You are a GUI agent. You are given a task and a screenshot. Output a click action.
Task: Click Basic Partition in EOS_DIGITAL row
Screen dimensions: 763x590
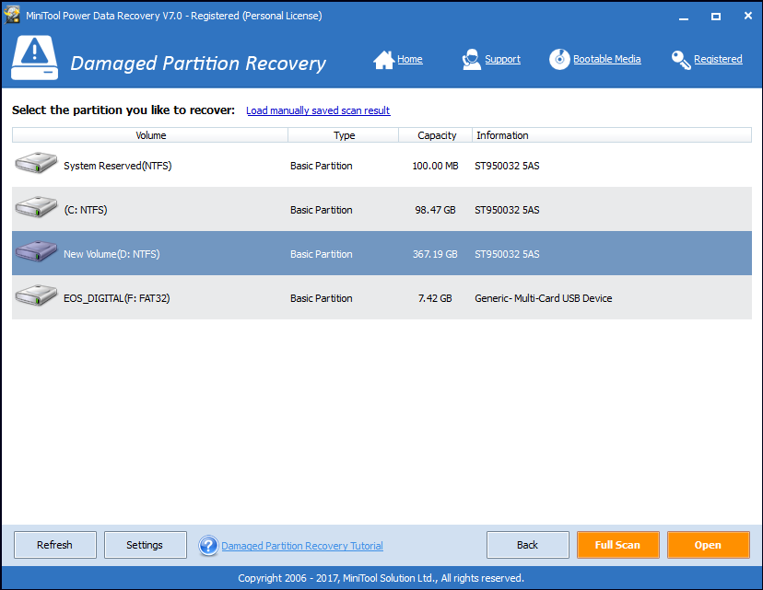point(322,298)
